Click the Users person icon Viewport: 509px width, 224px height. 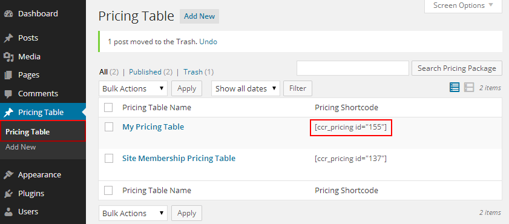8,212
